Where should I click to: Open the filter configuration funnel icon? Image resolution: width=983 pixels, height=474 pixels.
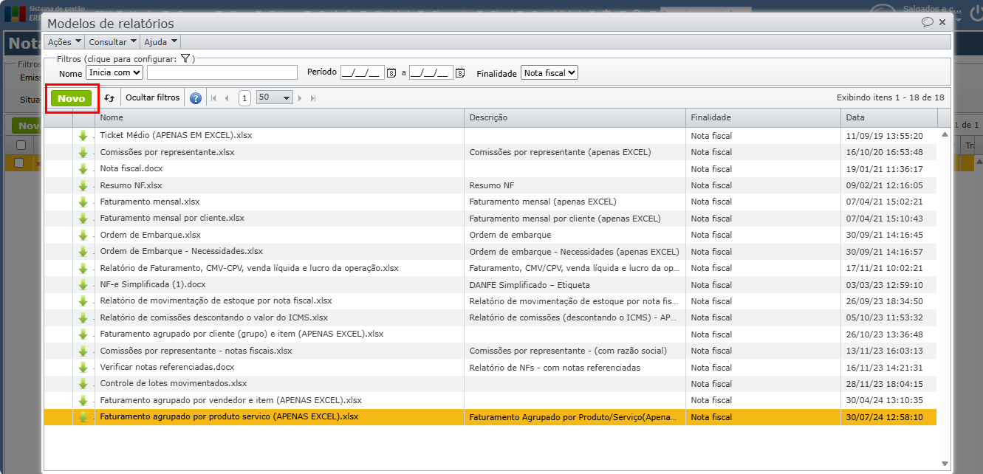tap(185, 59)
